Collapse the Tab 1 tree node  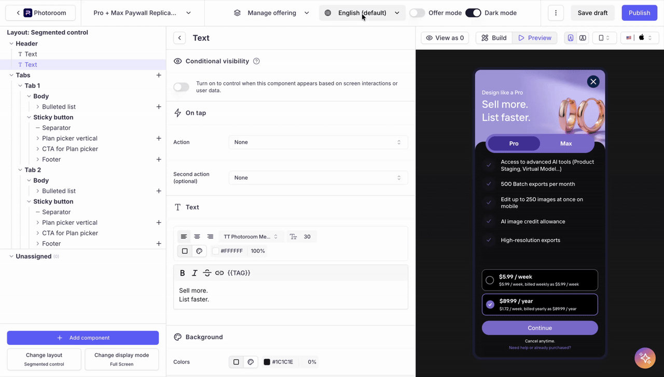click(20, 86)
